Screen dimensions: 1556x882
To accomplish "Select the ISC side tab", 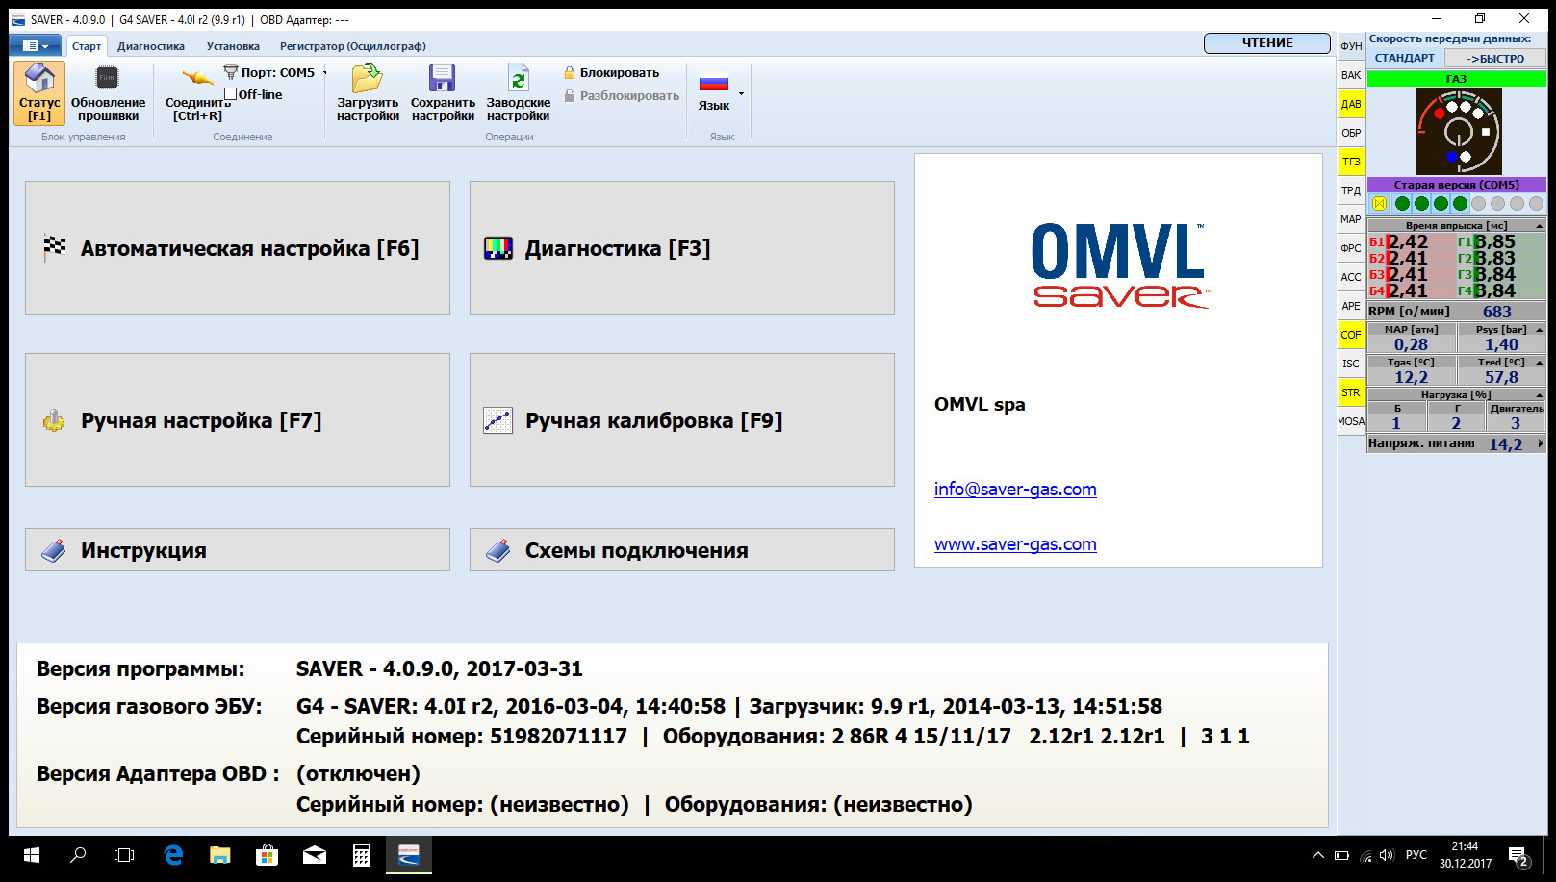I will click(1351, 364).
